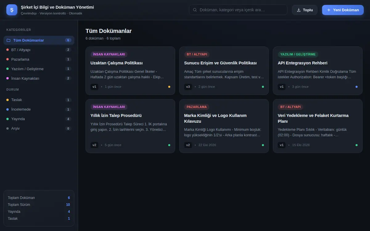Click the v2 badge on Marka Kimliği card
This screenshot has height=231, width=370.
point(188,145)
